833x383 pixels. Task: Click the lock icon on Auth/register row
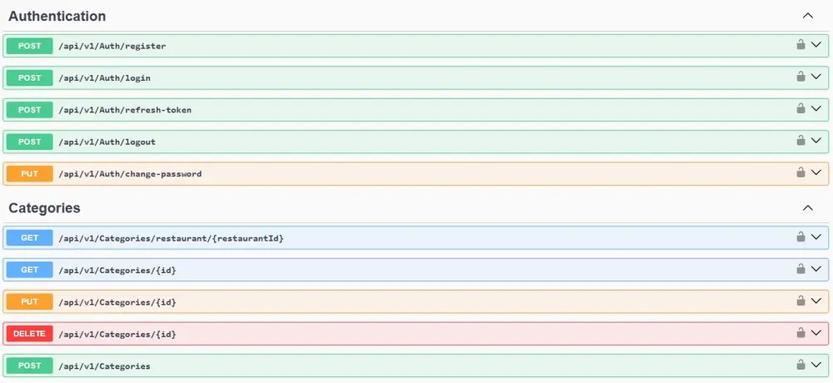pos(801,45)
